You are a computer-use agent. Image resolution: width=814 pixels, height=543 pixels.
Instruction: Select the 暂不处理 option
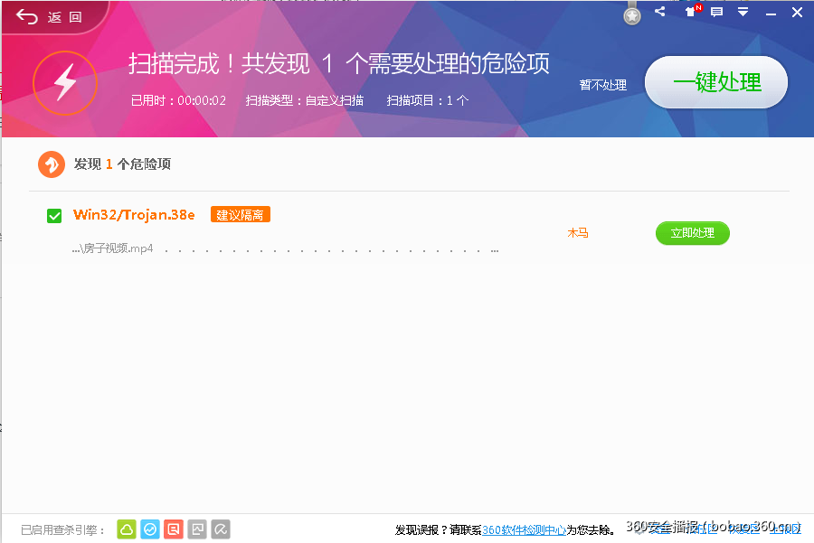pos(602,83)
